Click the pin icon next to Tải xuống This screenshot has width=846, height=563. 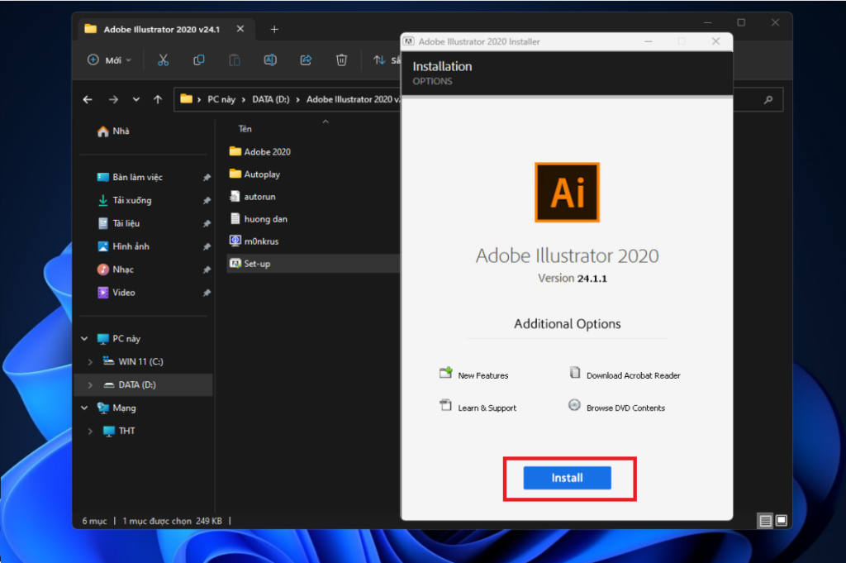tap(206, 201)
